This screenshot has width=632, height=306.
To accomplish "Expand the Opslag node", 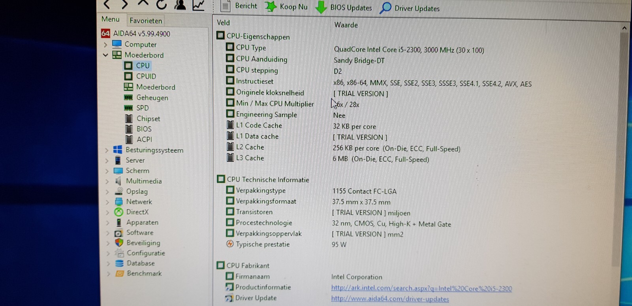I will point(107,191).
